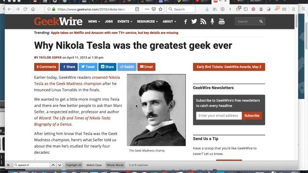308x173 pixels.
Task: Toggle reader view icon in the address bar
Action: [x=137, y=9]
